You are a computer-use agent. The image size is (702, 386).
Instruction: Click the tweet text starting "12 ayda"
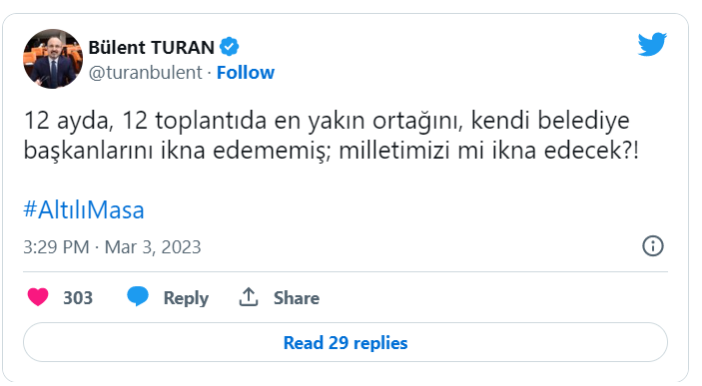332,135
